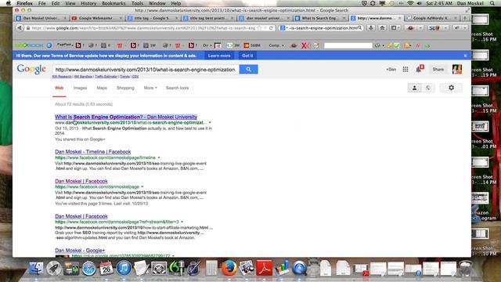The width and height of the screenshot is (501, 282).
Task: Open Launchpad rocket in the dock
Action: pos(54,268)
